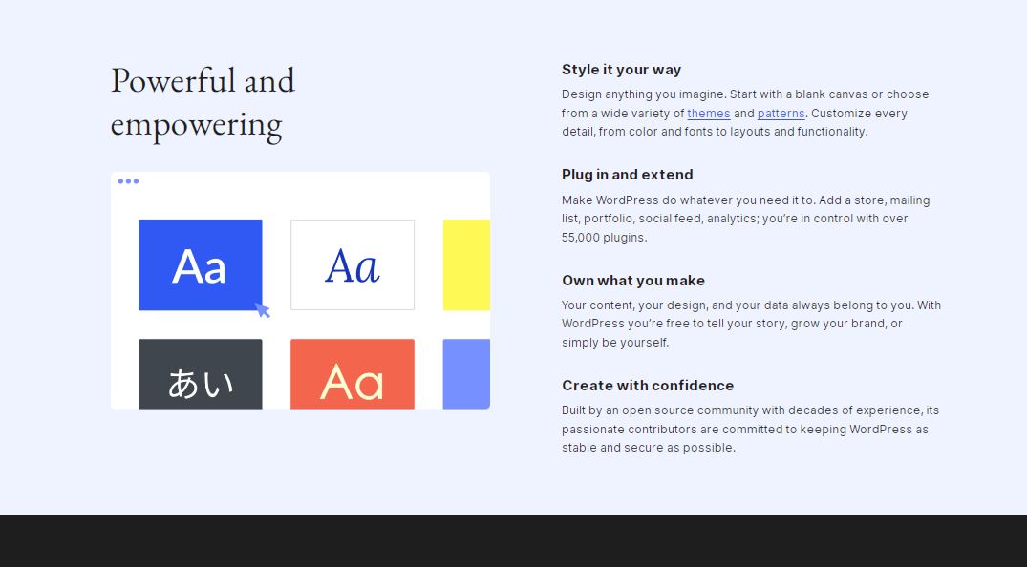Click the dark footer band
This screenshot has height=567, width=1027.
click(x=513, y=540)
